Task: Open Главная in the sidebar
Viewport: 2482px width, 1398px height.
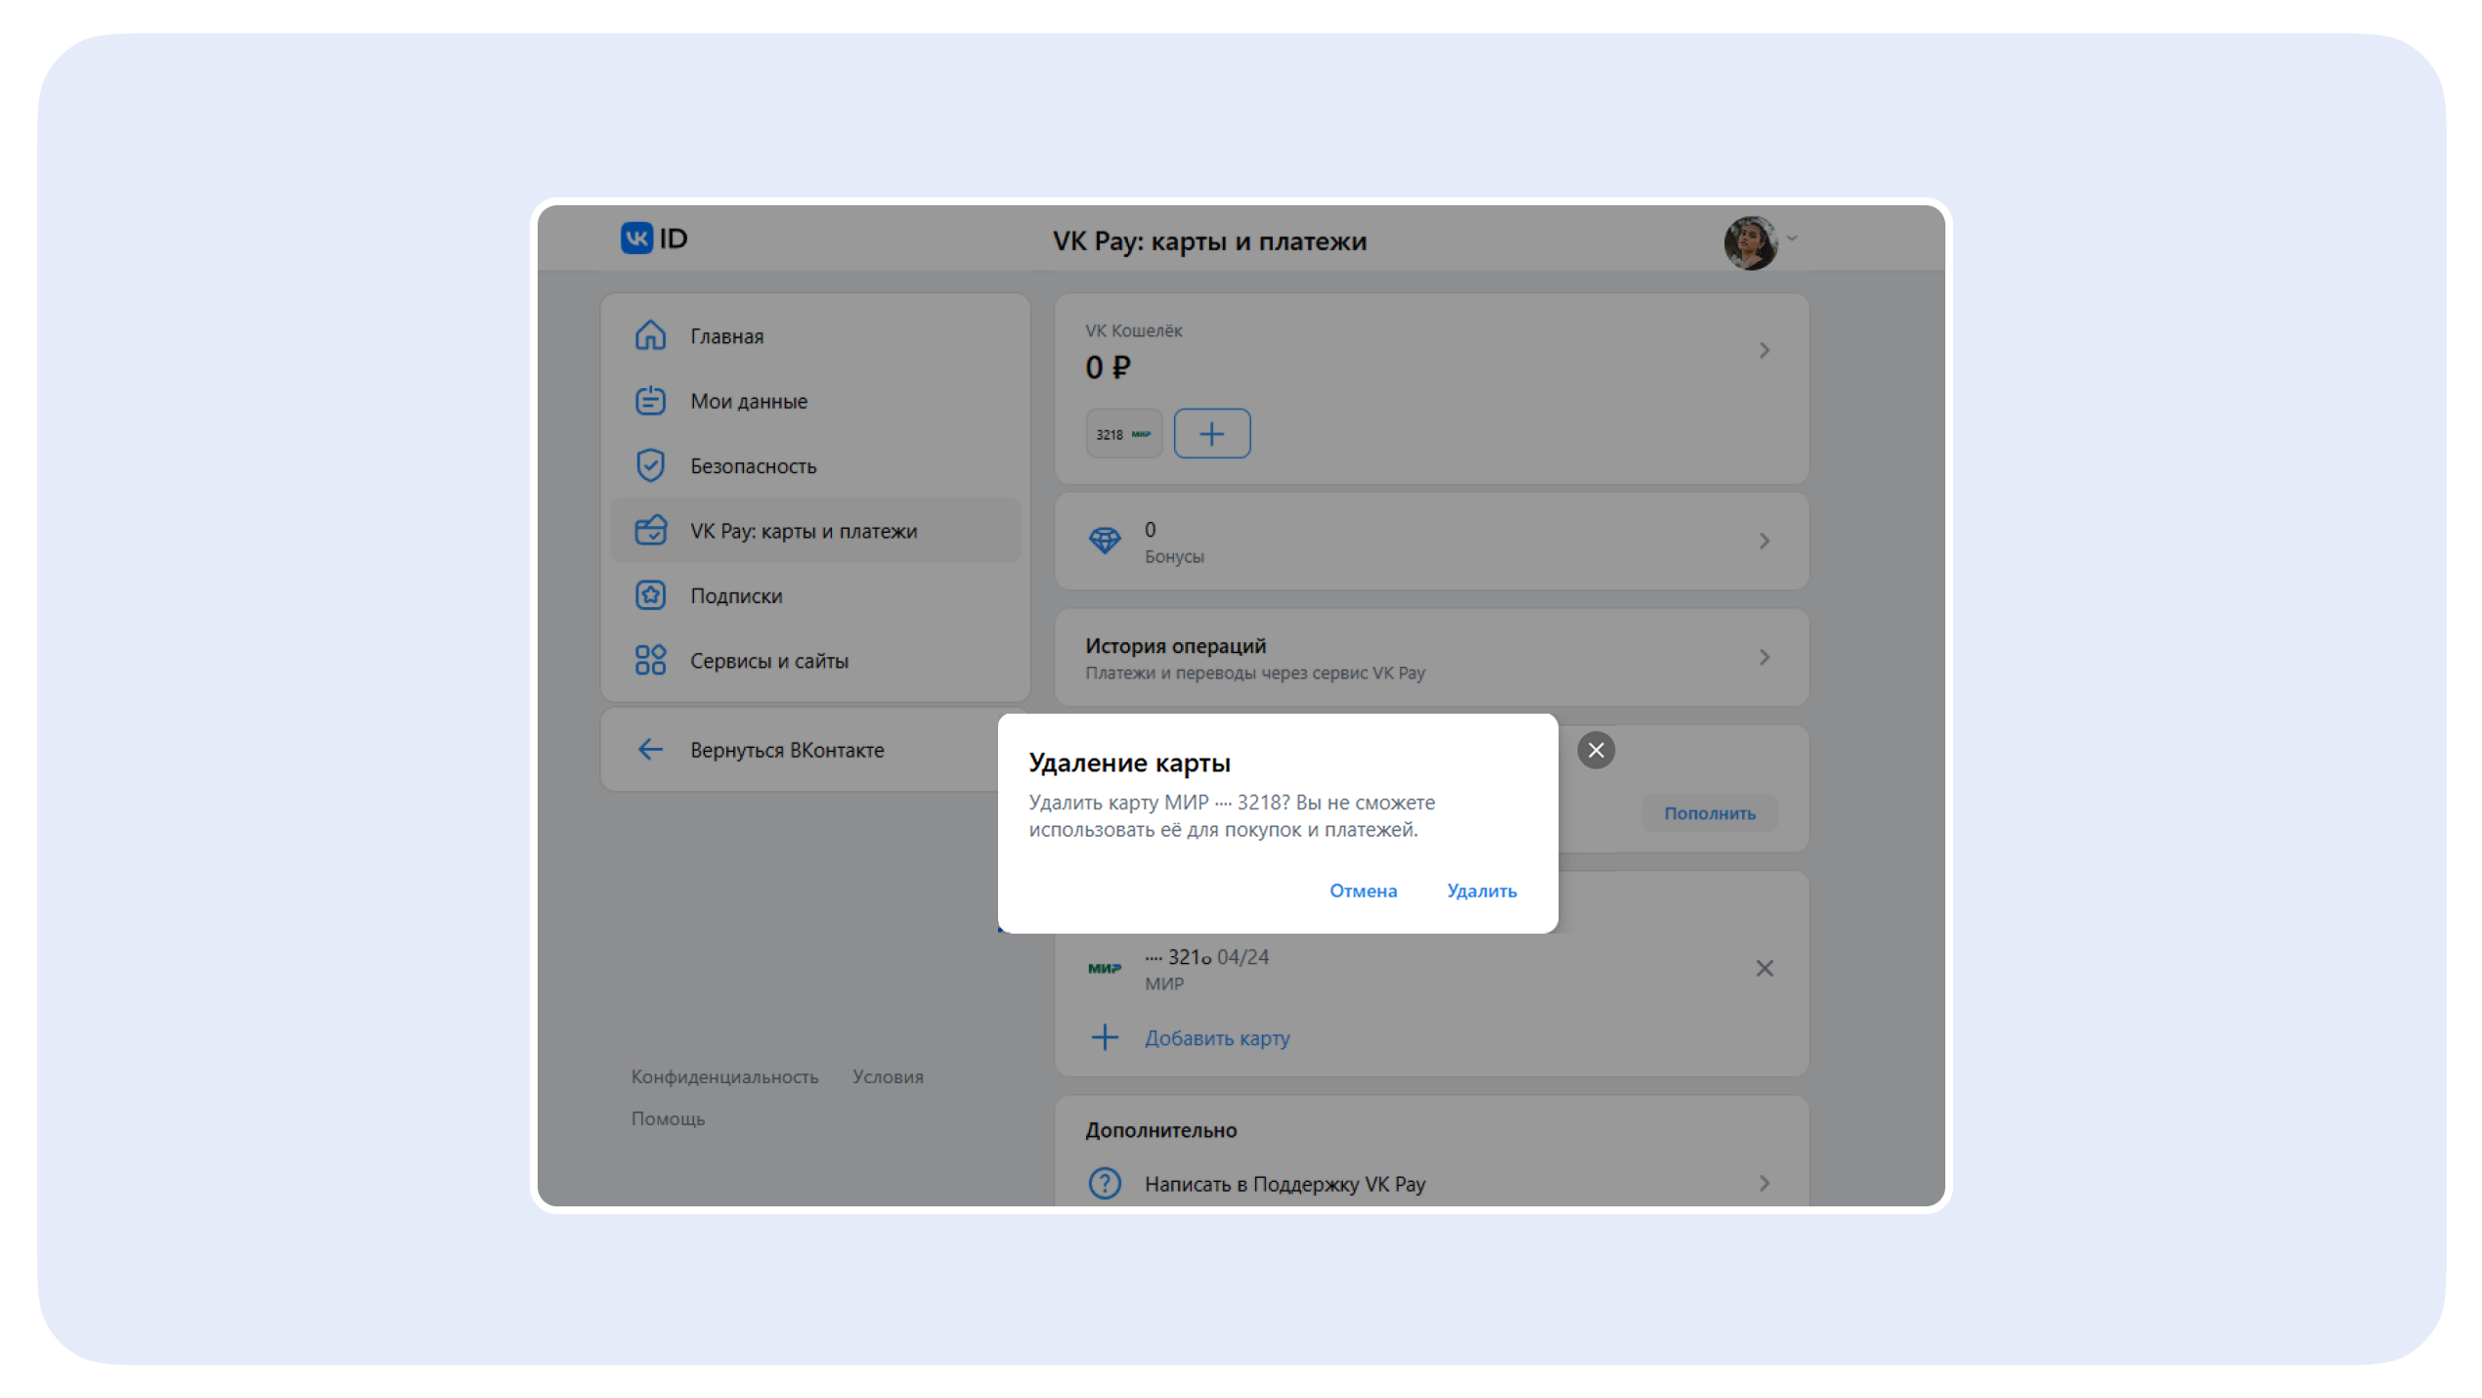Action: 814,335
